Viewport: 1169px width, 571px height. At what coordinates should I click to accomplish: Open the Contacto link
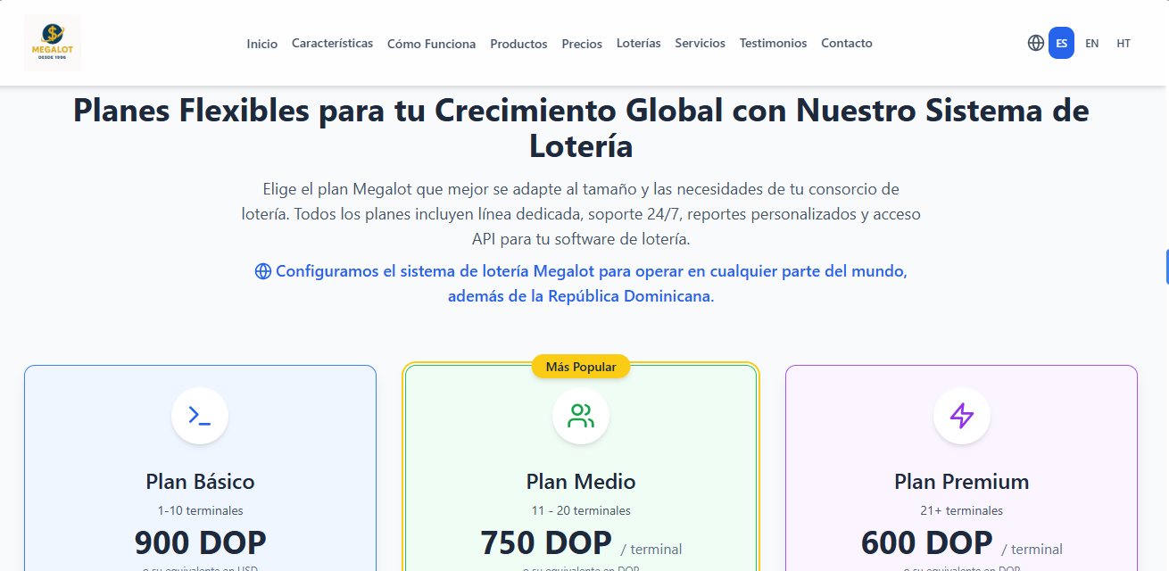(846, 43)
